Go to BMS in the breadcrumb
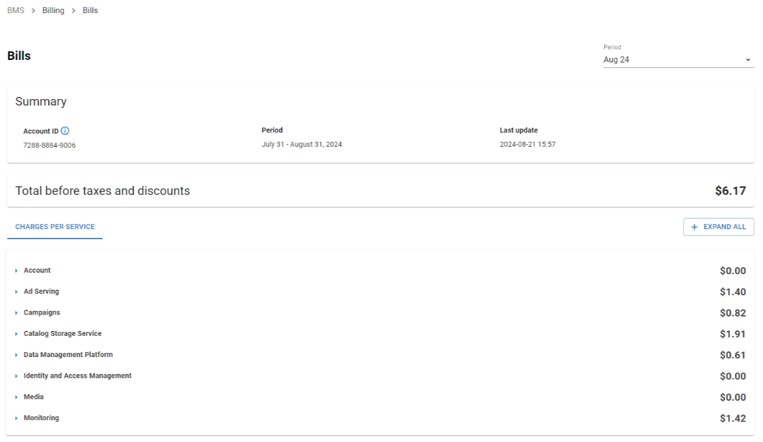The width and height of the screenshot is (763, 442). point(16,11)
